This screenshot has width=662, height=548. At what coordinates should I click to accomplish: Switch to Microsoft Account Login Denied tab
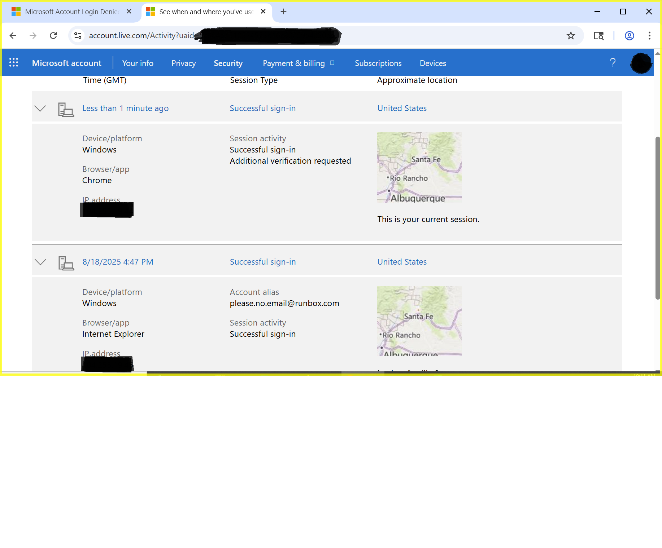(71, 12)
